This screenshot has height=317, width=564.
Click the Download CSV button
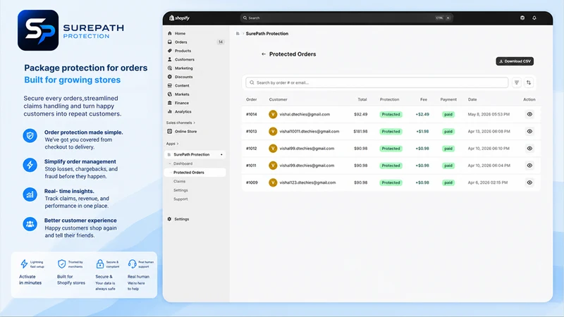(515, 61)
